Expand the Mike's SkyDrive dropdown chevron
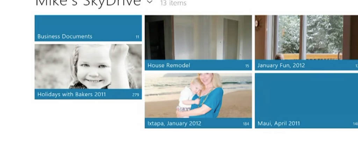The height and width of the screenshot is (157, 358). 150,2
